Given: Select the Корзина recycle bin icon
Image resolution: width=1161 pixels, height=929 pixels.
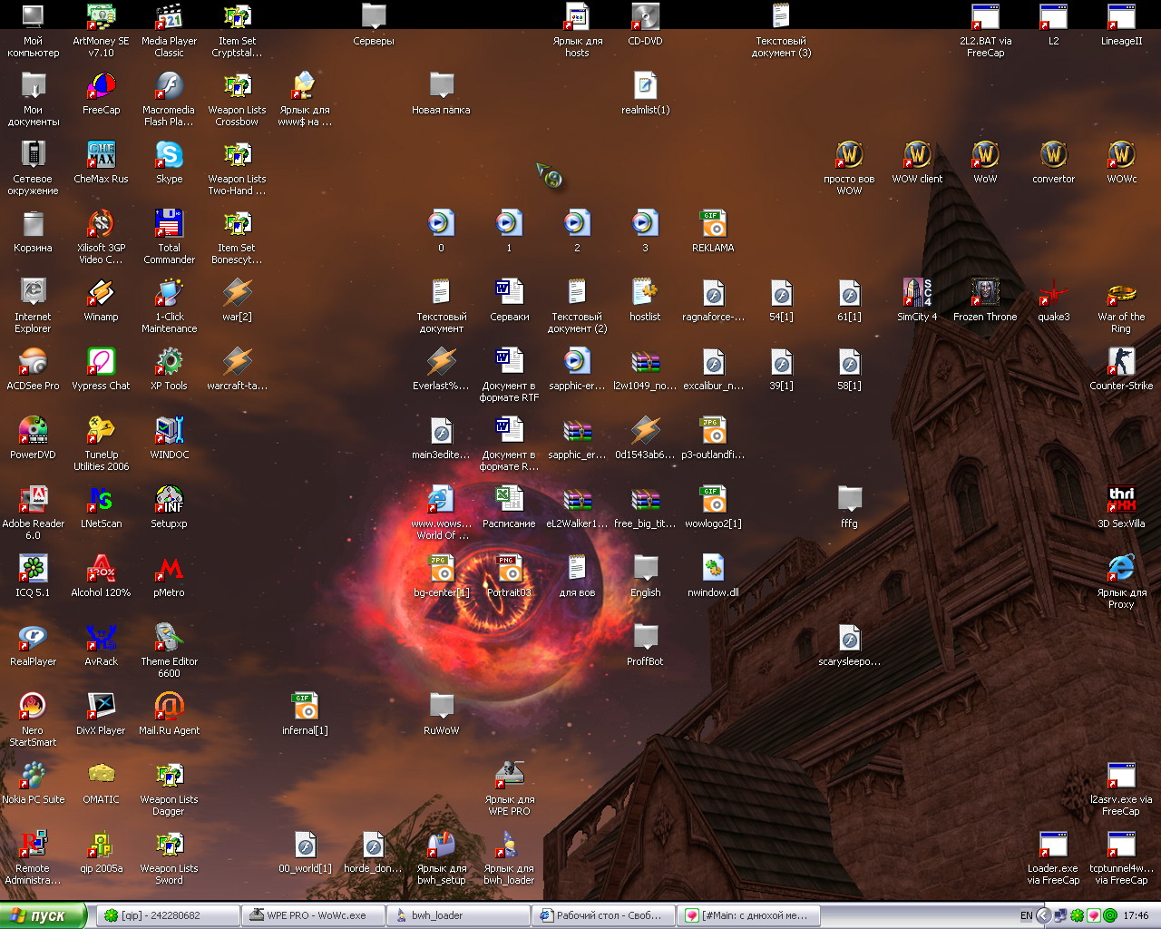Looking at the screenshot, I should click(33, 231).
